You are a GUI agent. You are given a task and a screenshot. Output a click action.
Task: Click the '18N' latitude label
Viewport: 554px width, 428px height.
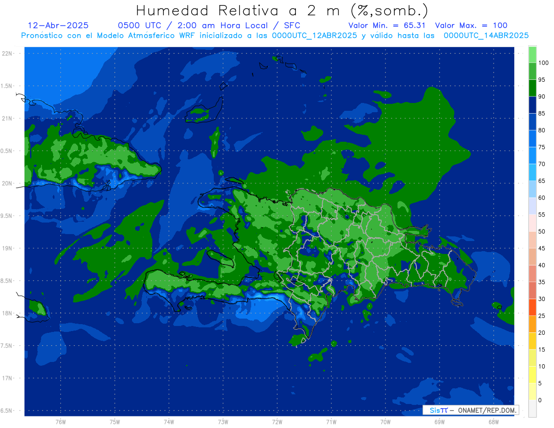[7, 313]
